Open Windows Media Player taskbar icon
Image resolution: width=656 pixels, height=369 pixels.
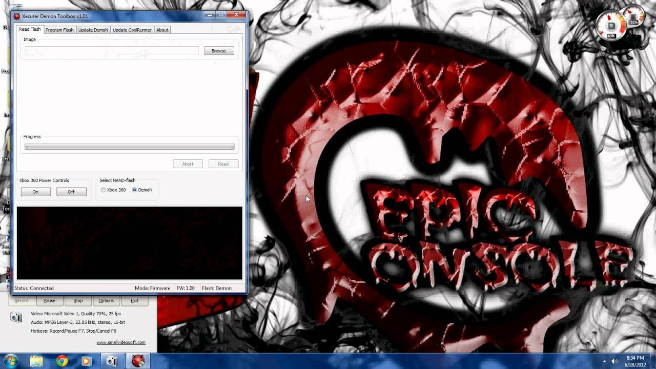(x=87, y=361)
